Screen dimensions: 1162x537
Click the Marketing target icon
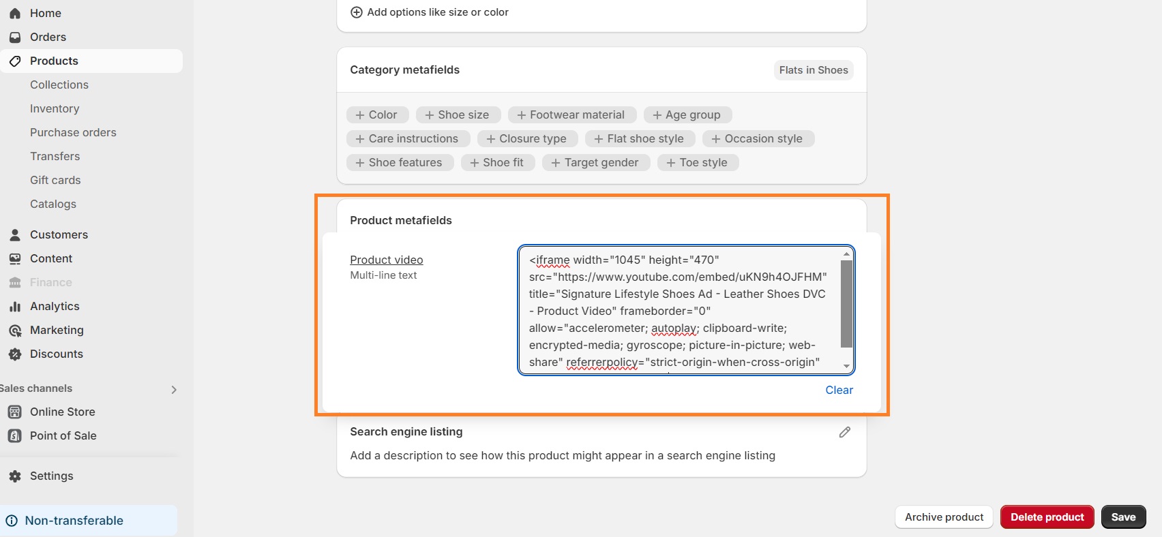coord(15,331)
